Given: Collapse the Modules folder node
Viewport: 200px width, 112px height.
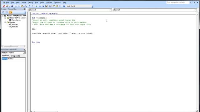Looking at the screenshot, I should click(x=5, y=22).
